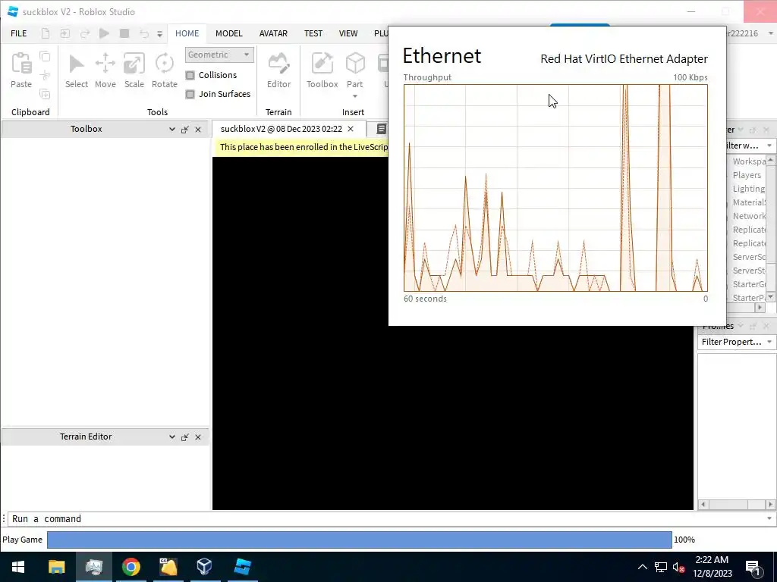Viewport: 777px width, 582px height.
Task: Activate the Scale tool
Action: [x=134, y=70]
